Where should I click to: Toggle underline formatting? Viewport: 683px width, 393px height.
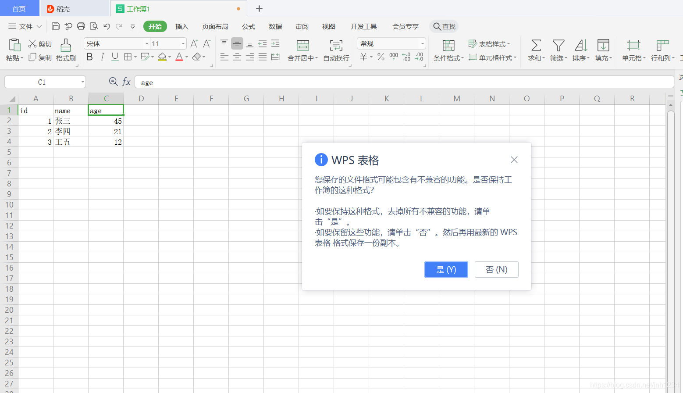[x=115, y=57]
